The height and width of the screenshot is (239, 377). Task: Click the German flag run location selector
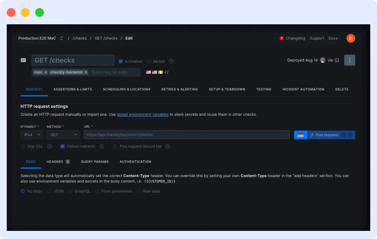pyautogui.click(x=301, y=135)
